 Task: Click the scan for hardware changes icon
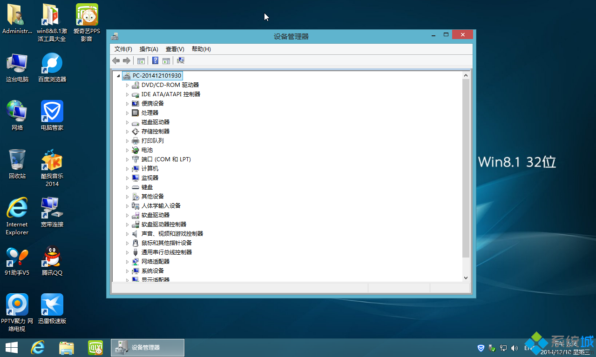click(x=181, y=60)
